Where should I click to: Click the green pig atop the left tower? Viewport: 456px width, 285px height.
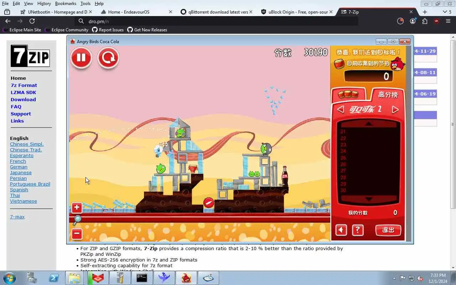(180, 133)
